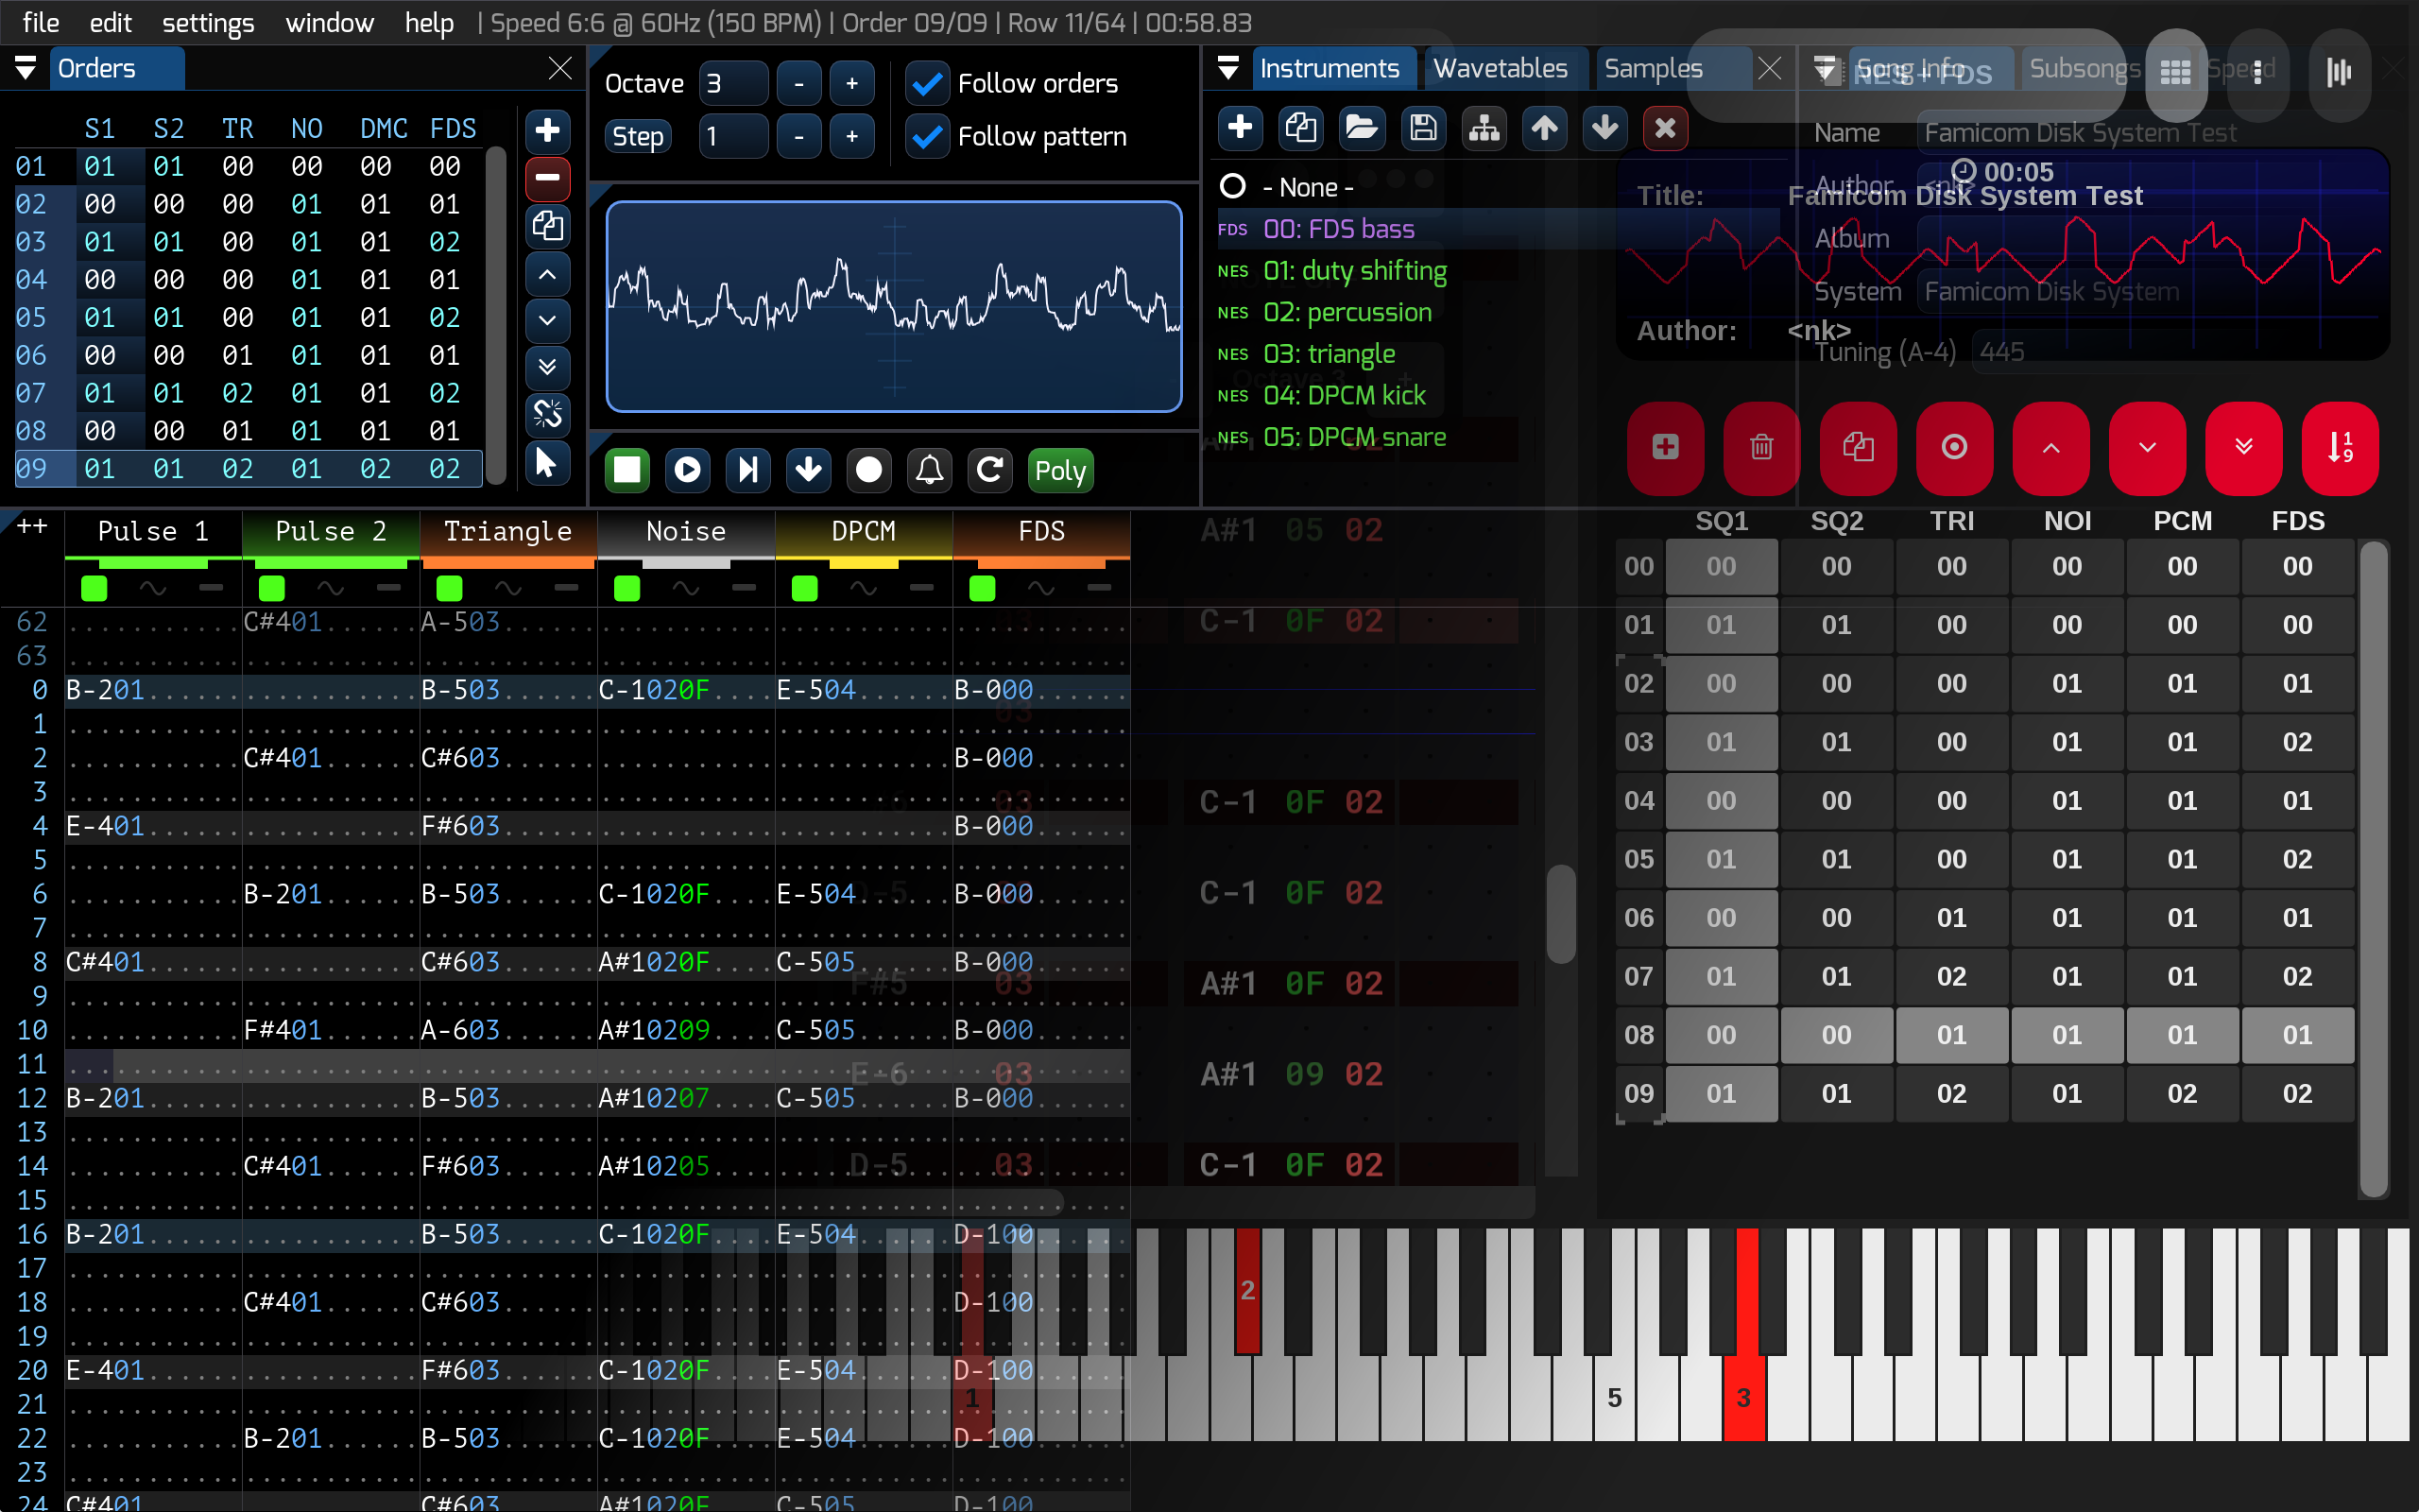Screen dimensions: 2419x1512
Task: Stop playback with the stop icon
Action: [626, 470]
